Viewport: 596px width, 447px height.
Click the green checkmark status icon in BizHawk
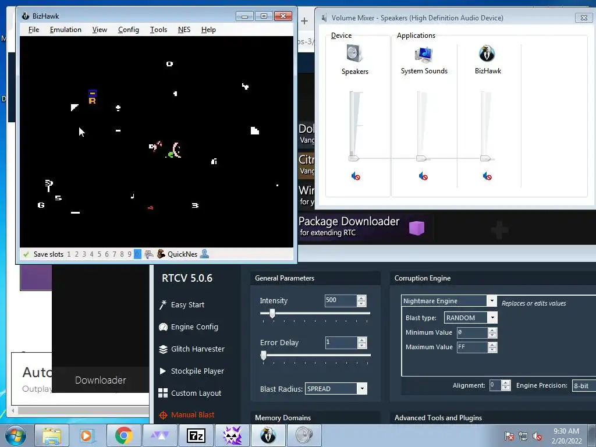[x=26, y=254]
